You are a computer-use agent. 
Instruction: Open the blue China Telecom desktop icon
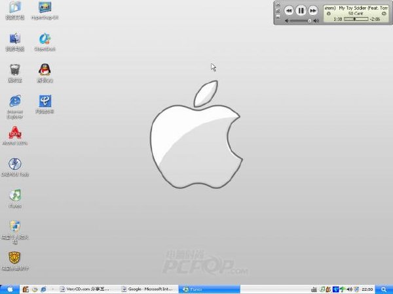tap(45, 101)
